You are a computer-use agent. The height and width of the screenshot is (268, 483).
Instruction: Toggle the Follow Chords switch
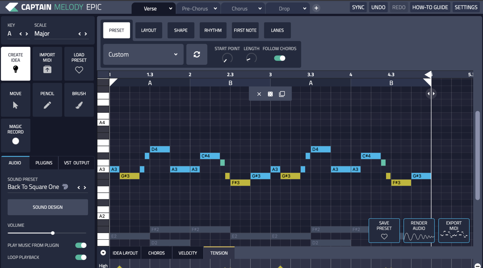click(x=279, y=58)
